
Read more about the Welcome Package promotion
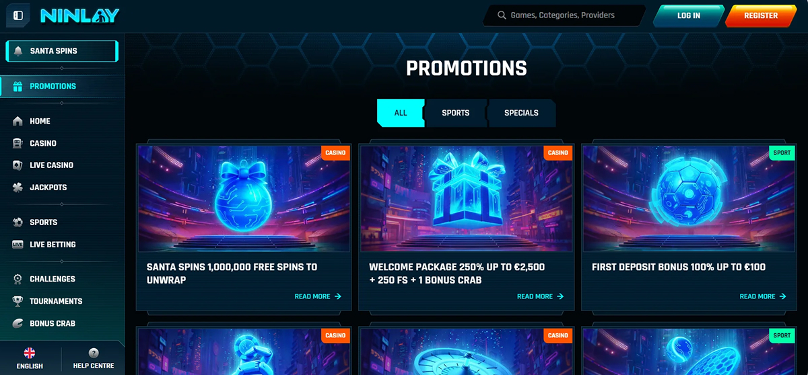click(540, 296)
